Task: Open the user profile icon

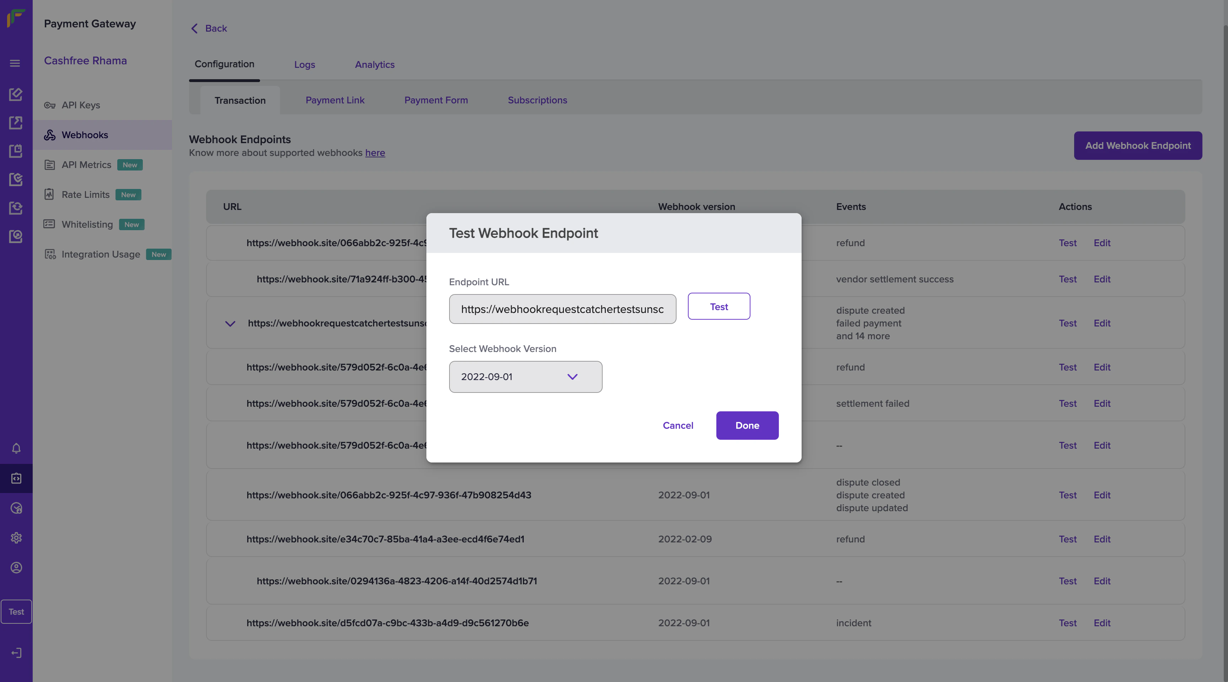Action: click(x=16, y=568)
